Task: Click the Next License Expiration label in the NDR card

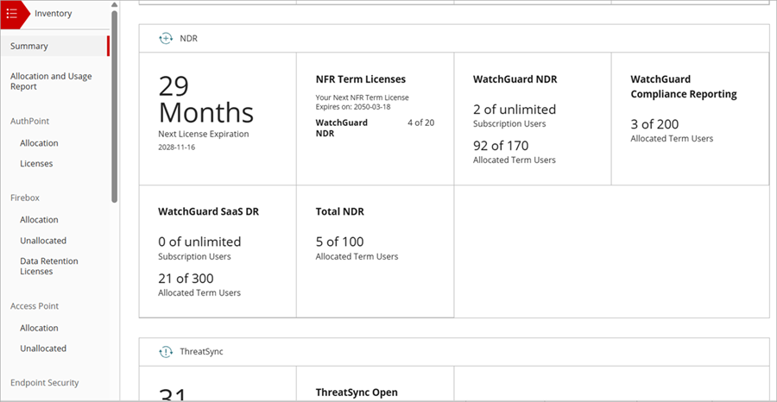Action: 204,134
